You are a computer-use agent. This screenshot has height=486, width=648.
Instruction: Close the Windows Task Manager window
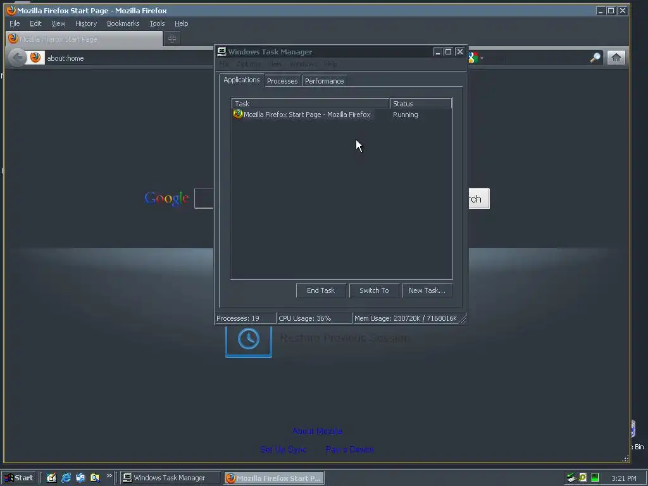click(459, 52)
